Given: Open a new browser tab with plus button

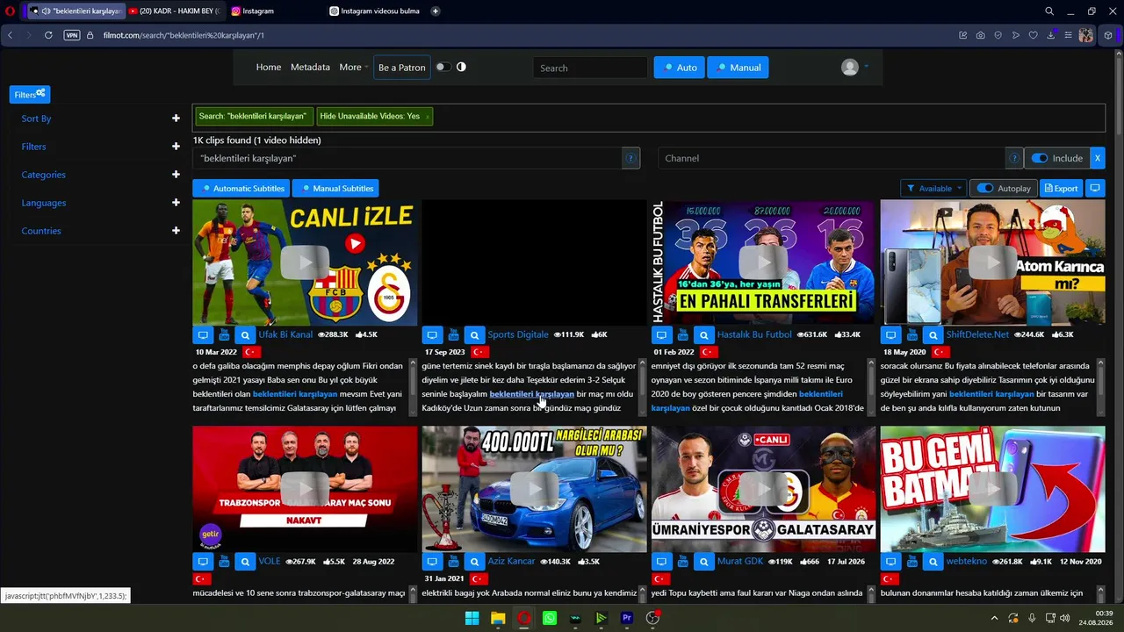Looking at the screenshot, I should 436,11.
